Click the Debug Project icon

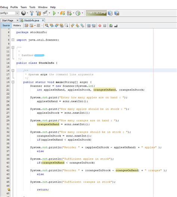click(69, 13)
